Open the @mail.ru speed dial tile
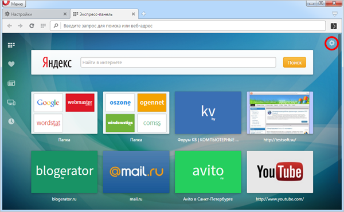 136,172
